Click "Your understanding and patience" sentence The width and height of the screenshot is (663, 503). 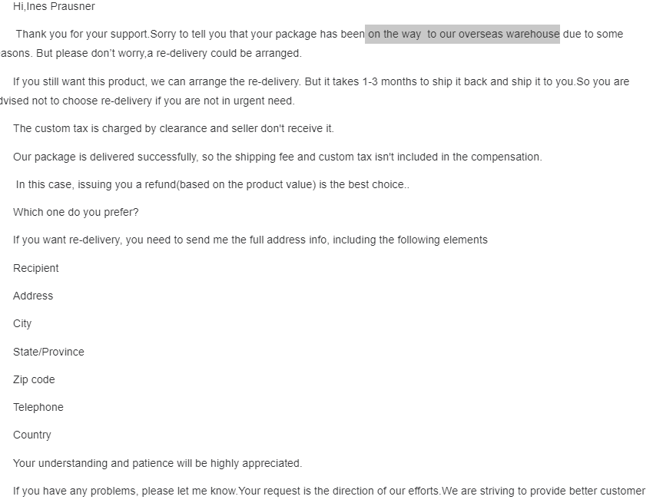[157, 463]
